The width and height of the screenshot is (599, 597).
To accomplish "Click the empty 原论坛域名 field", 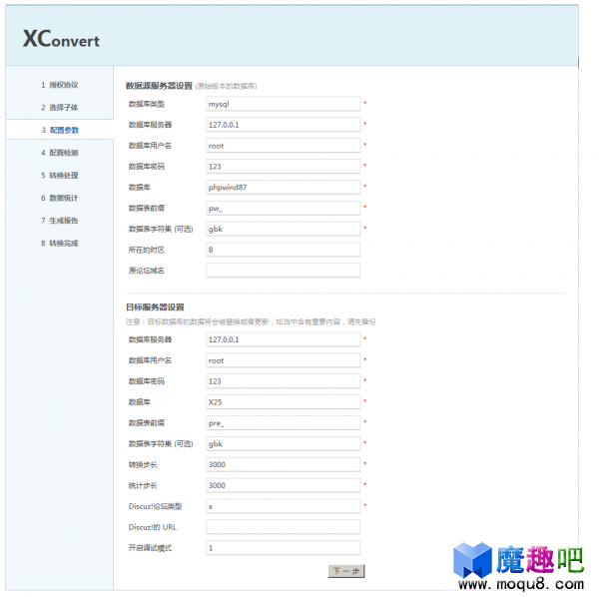I will [x=284, y=271].
